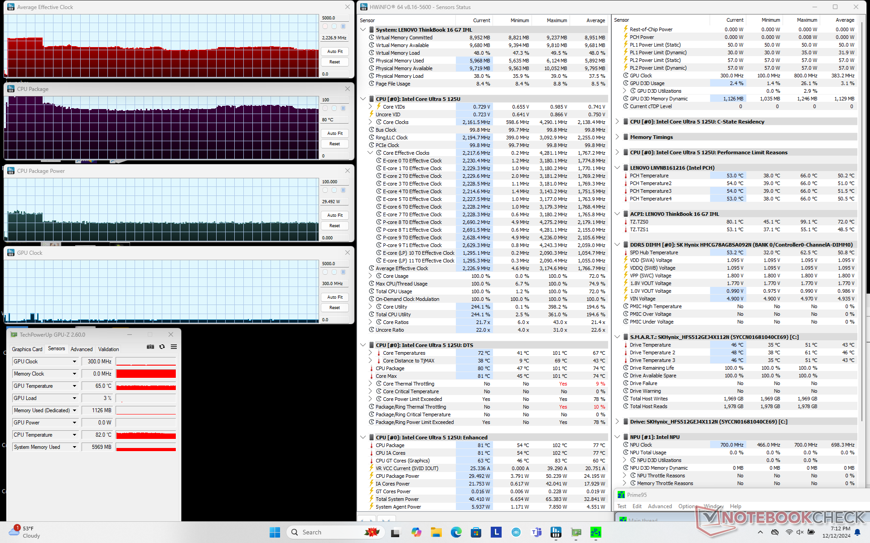This screenshot has height=543, width=870.
Task: Open the Prime95 taskbar icon
Action: click(x=595, y=532)
